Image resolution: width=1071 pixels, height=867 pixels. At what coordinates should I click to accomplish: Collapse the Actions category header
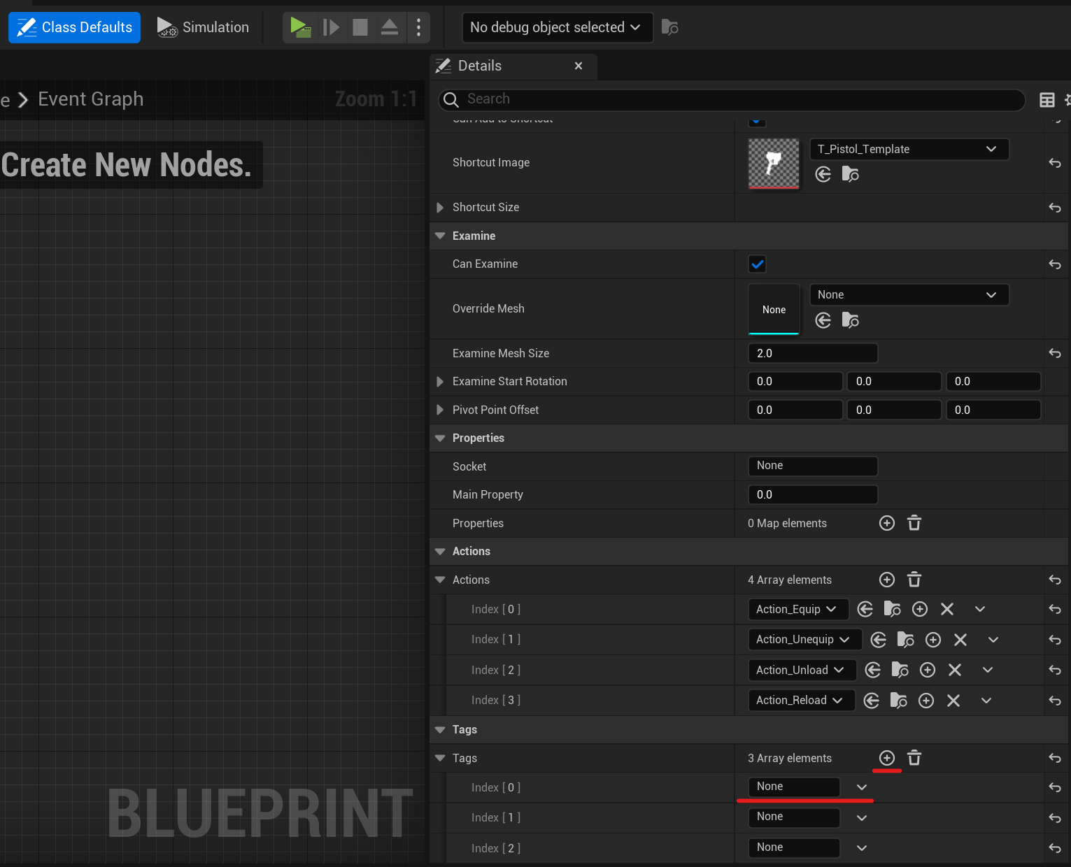pos(440,551)
